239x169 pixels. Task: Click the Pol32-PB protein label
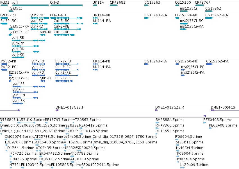[x=8, y=61]
